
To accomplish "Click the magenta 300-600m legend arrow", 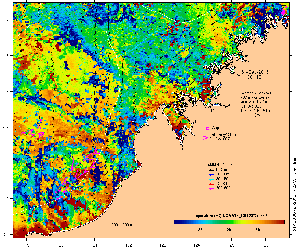I will click(x=211, y=189).
